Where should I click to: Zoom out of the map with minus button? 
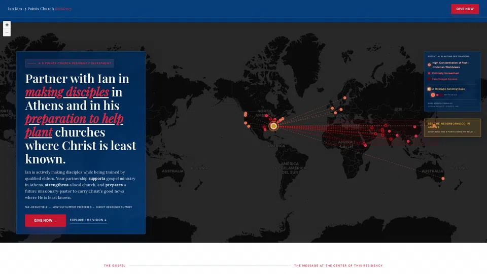coord(7,32)
